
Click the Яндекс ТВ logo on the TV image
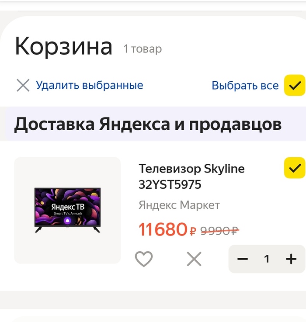[x=67, y=206]
